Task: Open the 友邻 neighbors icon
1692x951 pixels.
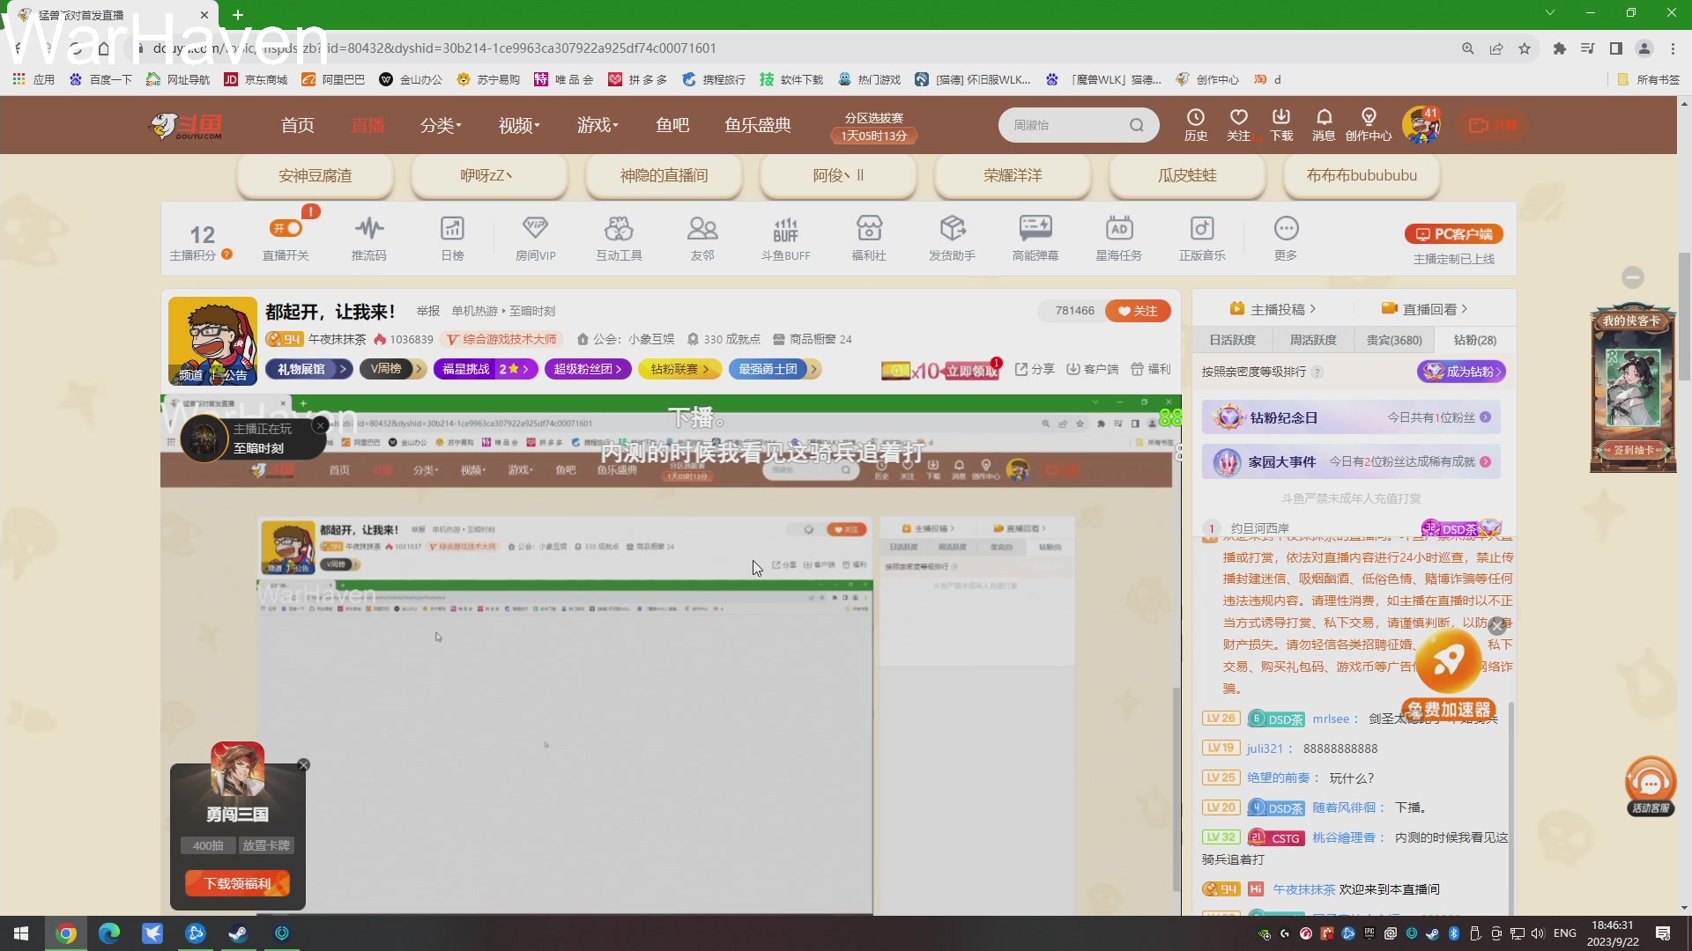Action: click(x=702, y=238)
